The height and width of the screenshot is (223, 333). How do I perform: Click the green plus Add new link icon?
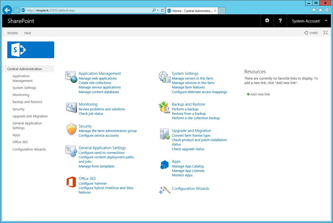click(x=248, y=94)
